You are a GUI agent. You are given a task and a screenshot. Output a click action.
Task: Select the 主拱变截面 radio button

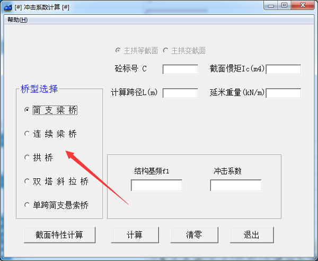184,50
